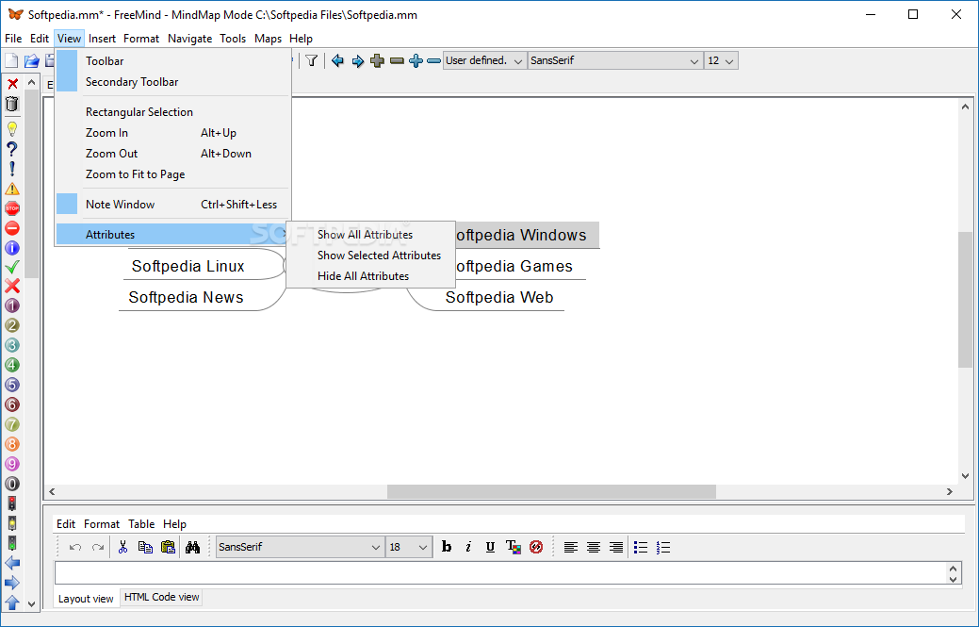The image size is (979, 627).
Task: Toggle bold in note editor
Action: [x=447, y=547]
